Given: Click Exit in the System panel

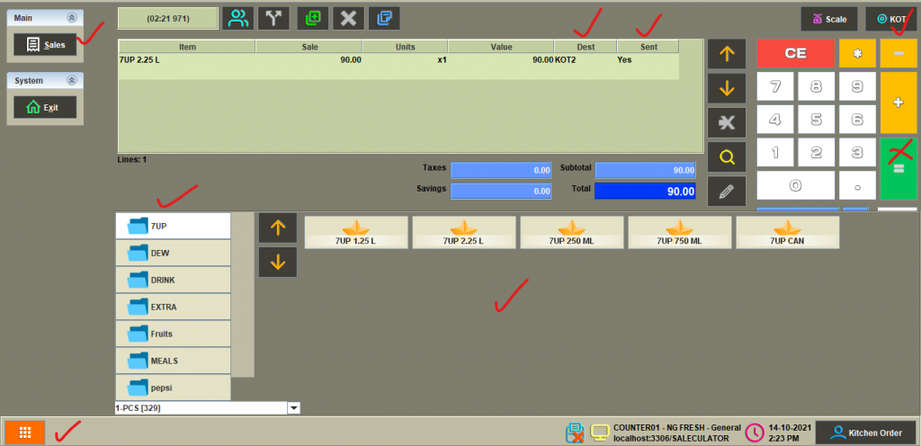Looking at the screenshot, I should coord(45,107).
